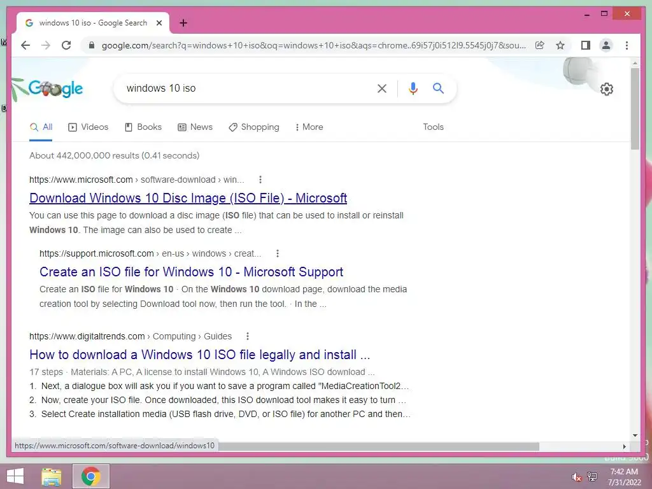Open options for the support.microsoft.com result
Image resolution: width=652 pixels, height=489 pixels.
[278, 253]
